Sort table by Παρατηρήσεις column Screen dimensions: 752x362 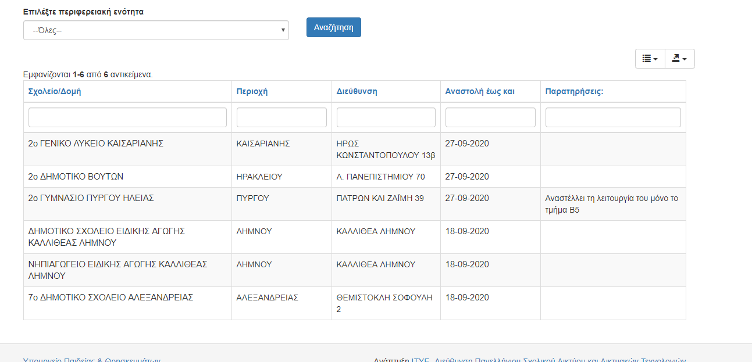574,91
